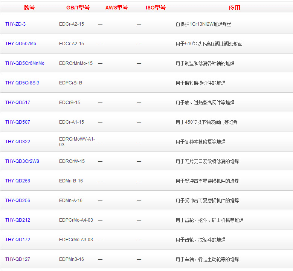Open the THY-QD3Cr2W8 product link

pyautogui.click(x=22, y=161)
